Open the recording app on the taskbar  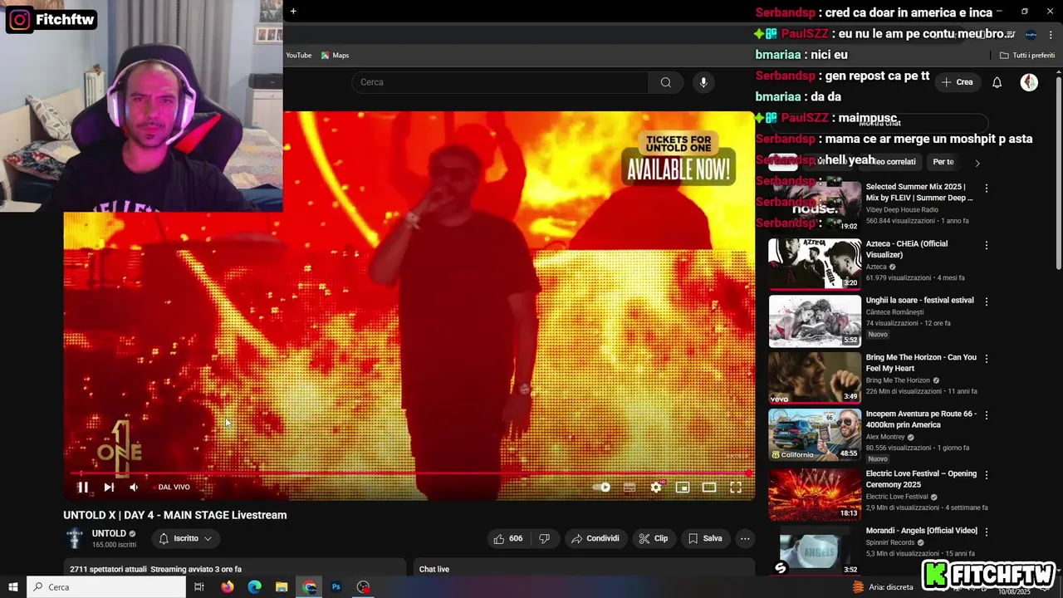pyautogui.click(x=363, y=587)
